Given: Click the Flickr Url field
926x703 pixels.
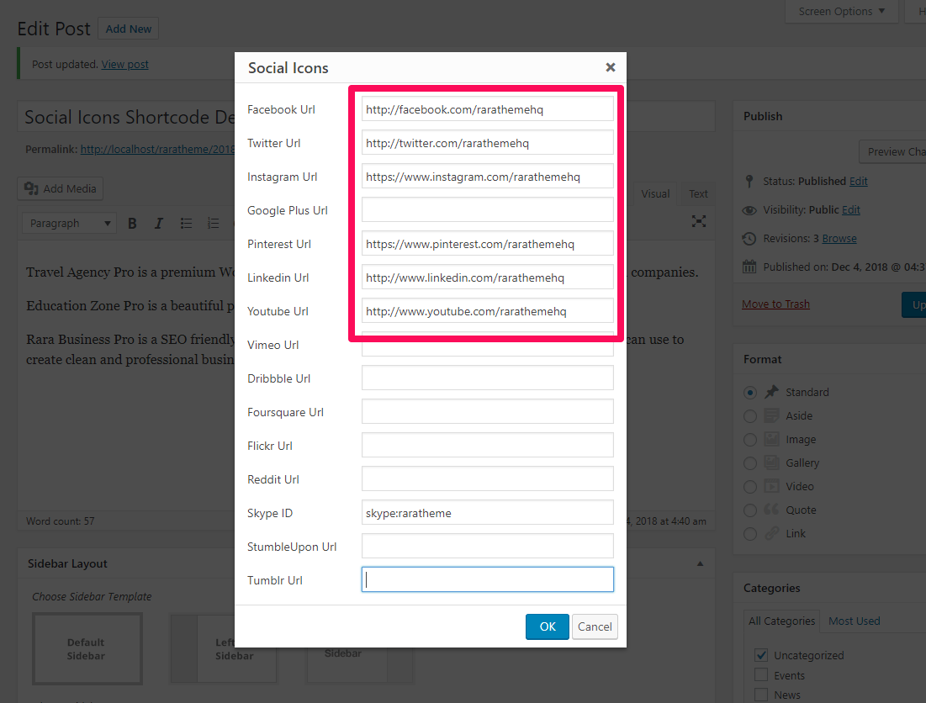Looking at the screenshot, I should 487,446.
